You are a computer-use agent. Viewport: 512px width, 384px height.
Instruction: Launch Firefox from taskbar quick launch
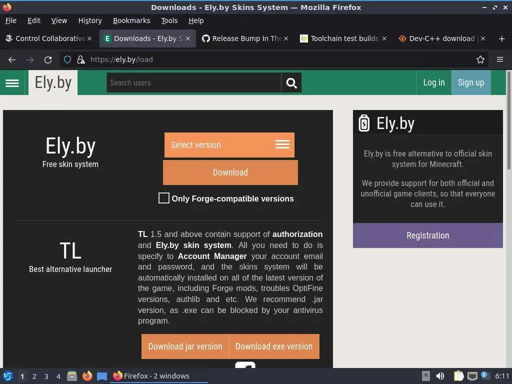tap(87, 376)
